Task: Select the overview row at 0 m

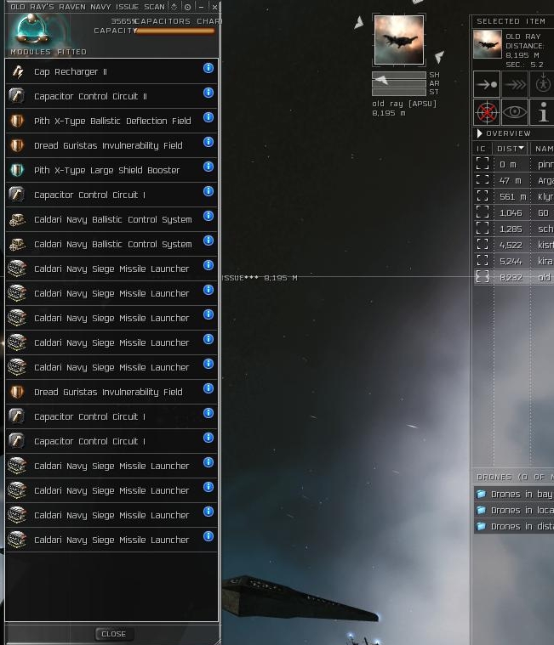Action: (514, 164)
